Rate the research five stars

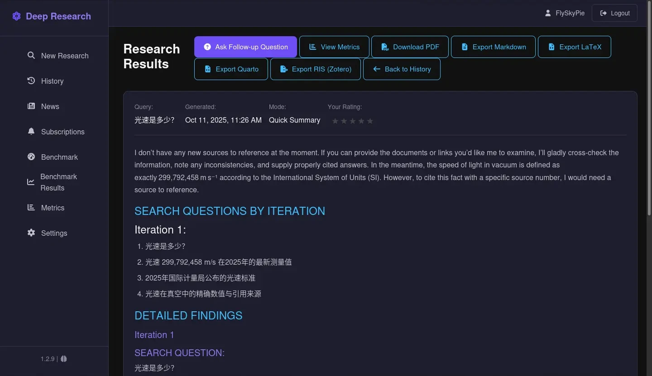click(370, 121)
